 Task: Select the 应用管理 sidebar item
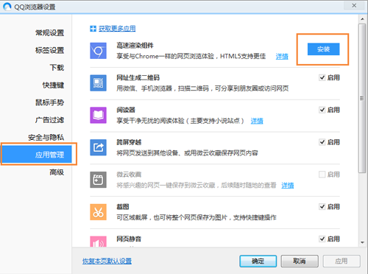point(37,155)
